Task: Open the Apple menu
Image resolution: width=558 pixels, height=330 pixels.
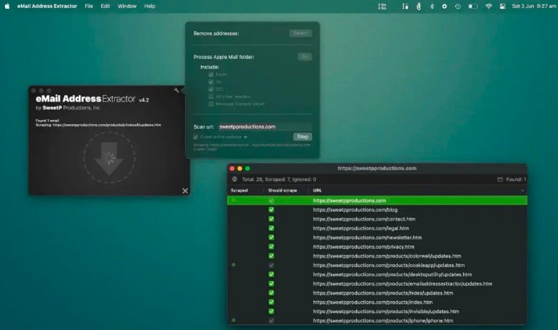Action: click(x=7, y=6)
